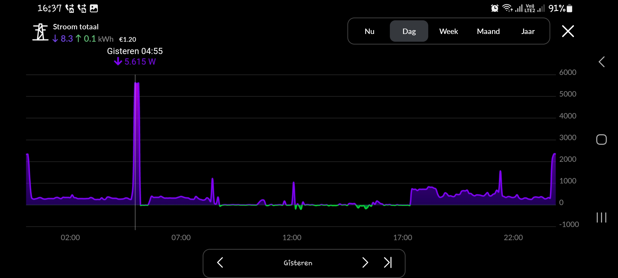Switch to the Nu tab

(x=370, y=31)
